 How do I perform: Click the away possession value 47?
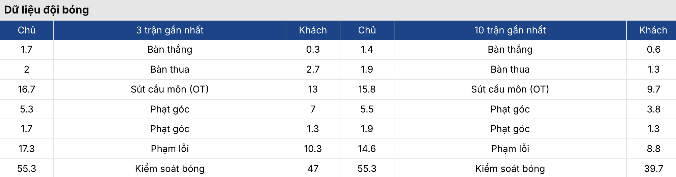coord(313,169)
